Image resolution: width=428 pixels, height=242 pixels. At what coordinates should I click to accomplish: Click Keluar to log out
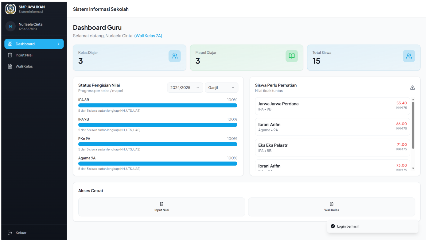[x=34, y=233]
